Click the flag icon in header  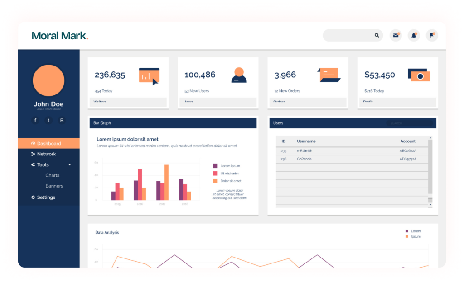(x=431, y=35)
